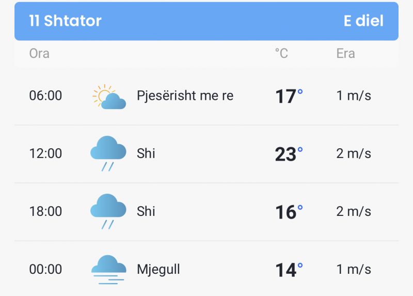This screenshot has width=413, height=296.
Task: Select the 11 Shtator date header
Action: (65, 21)
